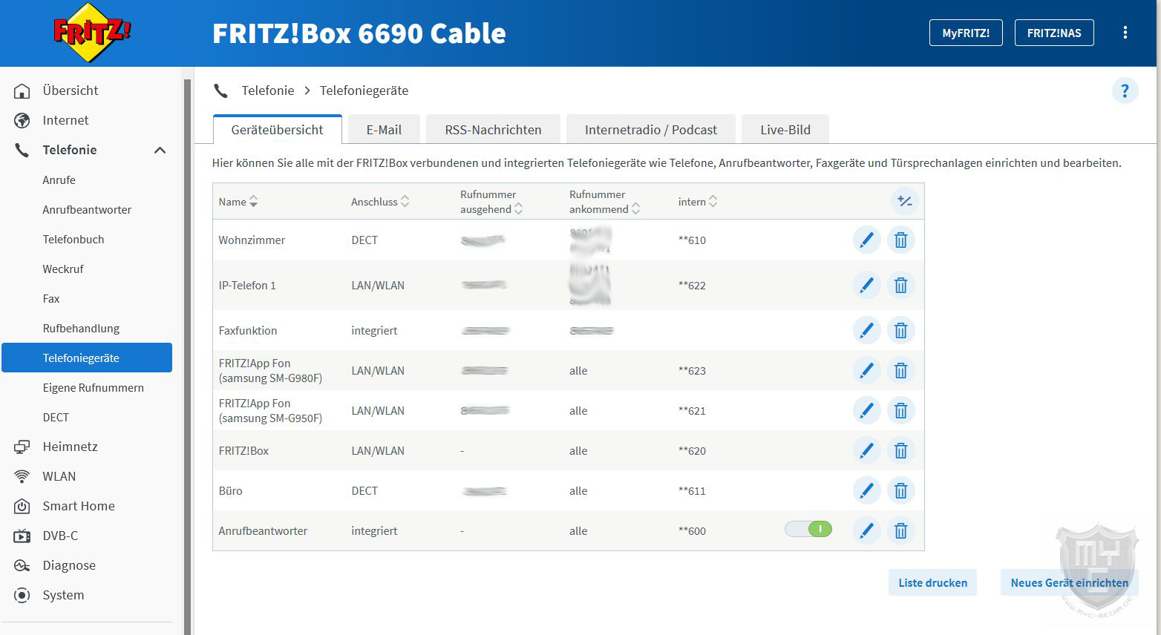The image size is (1161, 635).
Task: Sort table by intern column
Action: [698, 202]
